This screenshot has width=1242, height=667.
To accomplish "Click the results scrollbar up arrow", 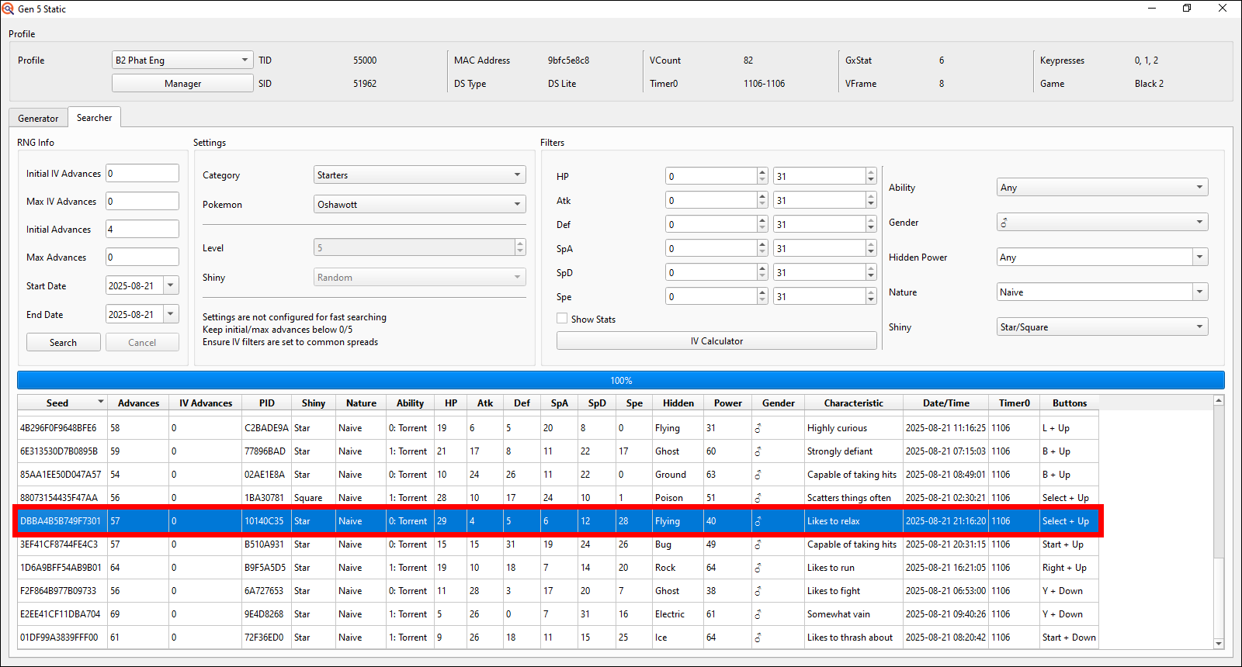I will [1218, 400].
